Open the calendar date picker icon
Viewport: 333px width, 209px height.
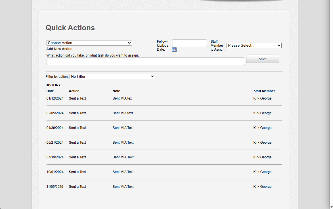(174, 49)
